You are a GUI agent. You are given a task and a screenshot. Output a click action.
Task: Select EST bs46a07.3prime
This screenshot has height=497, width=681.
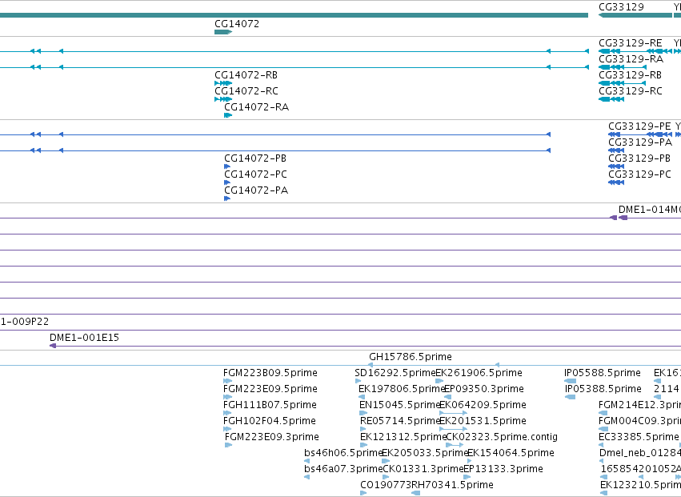pos(343,469)
